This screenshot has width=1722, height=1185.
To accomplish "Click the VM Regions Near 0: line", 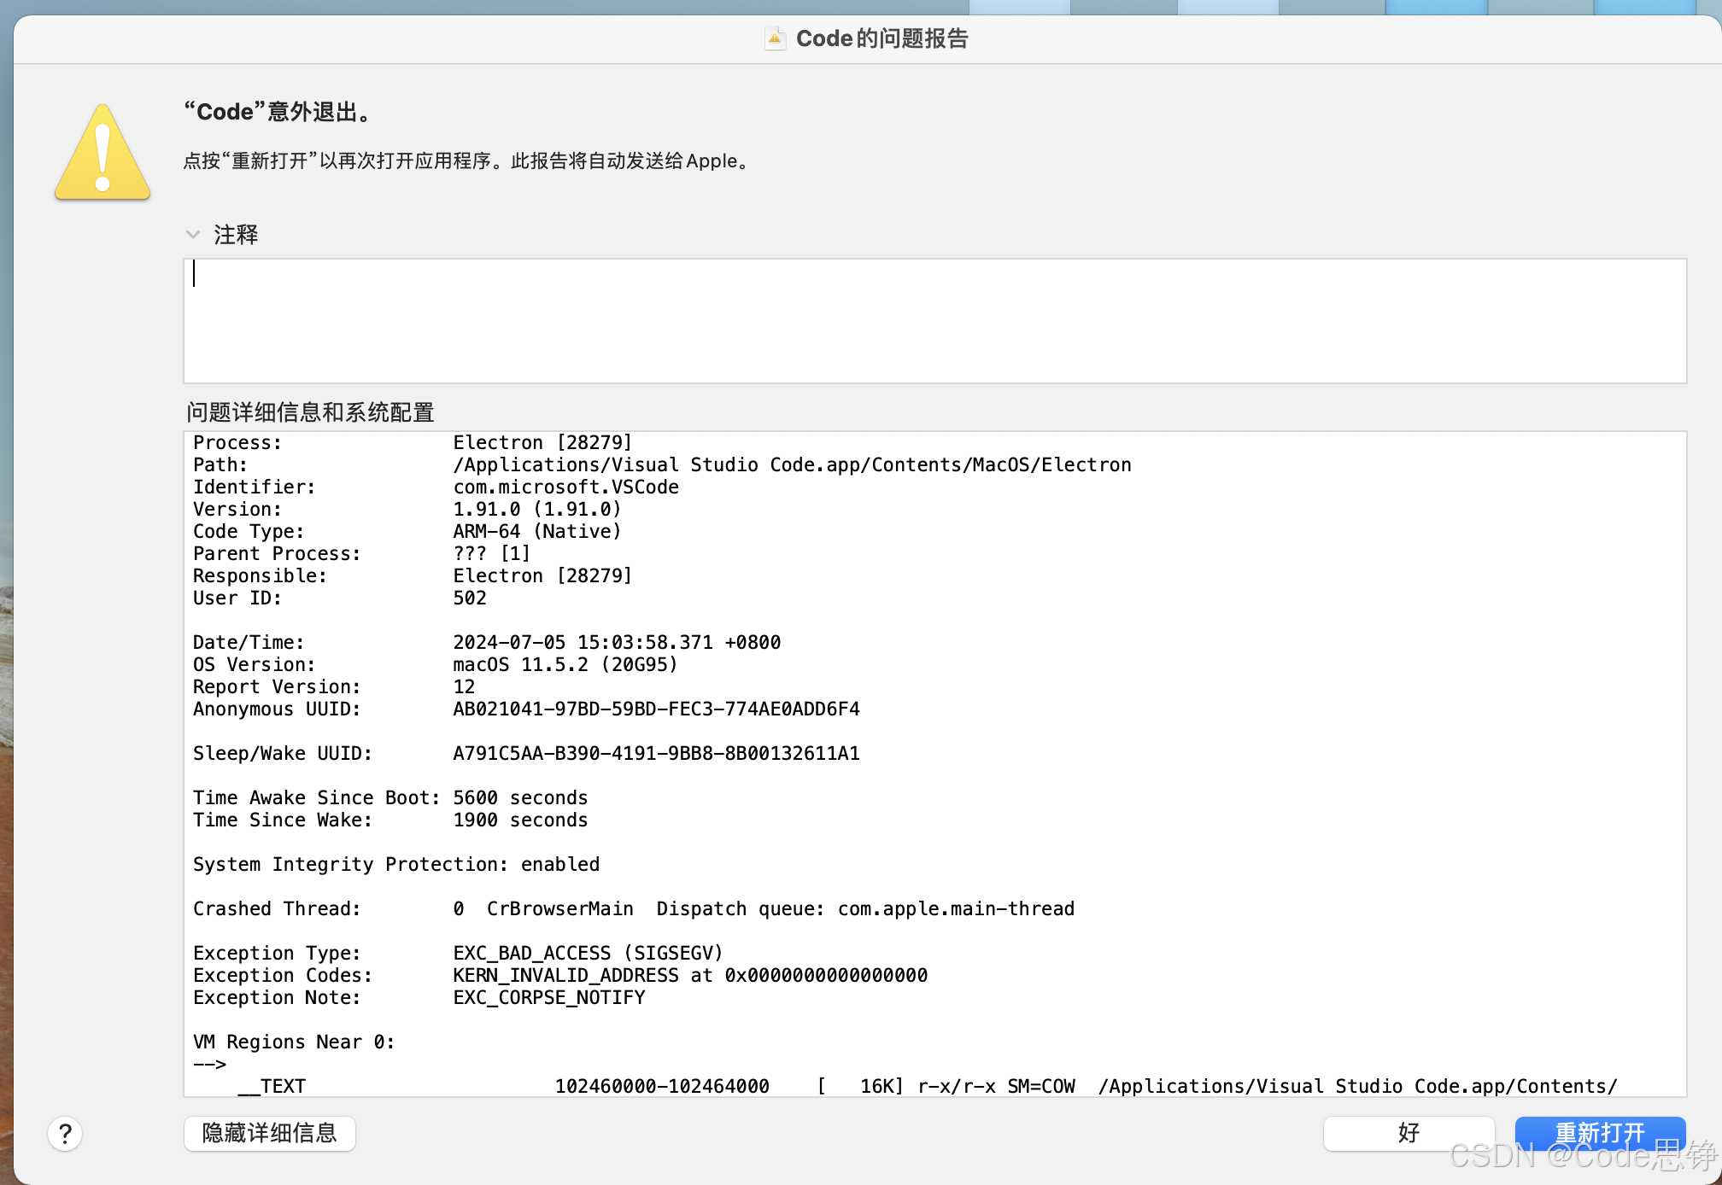I will point(294,1042).
